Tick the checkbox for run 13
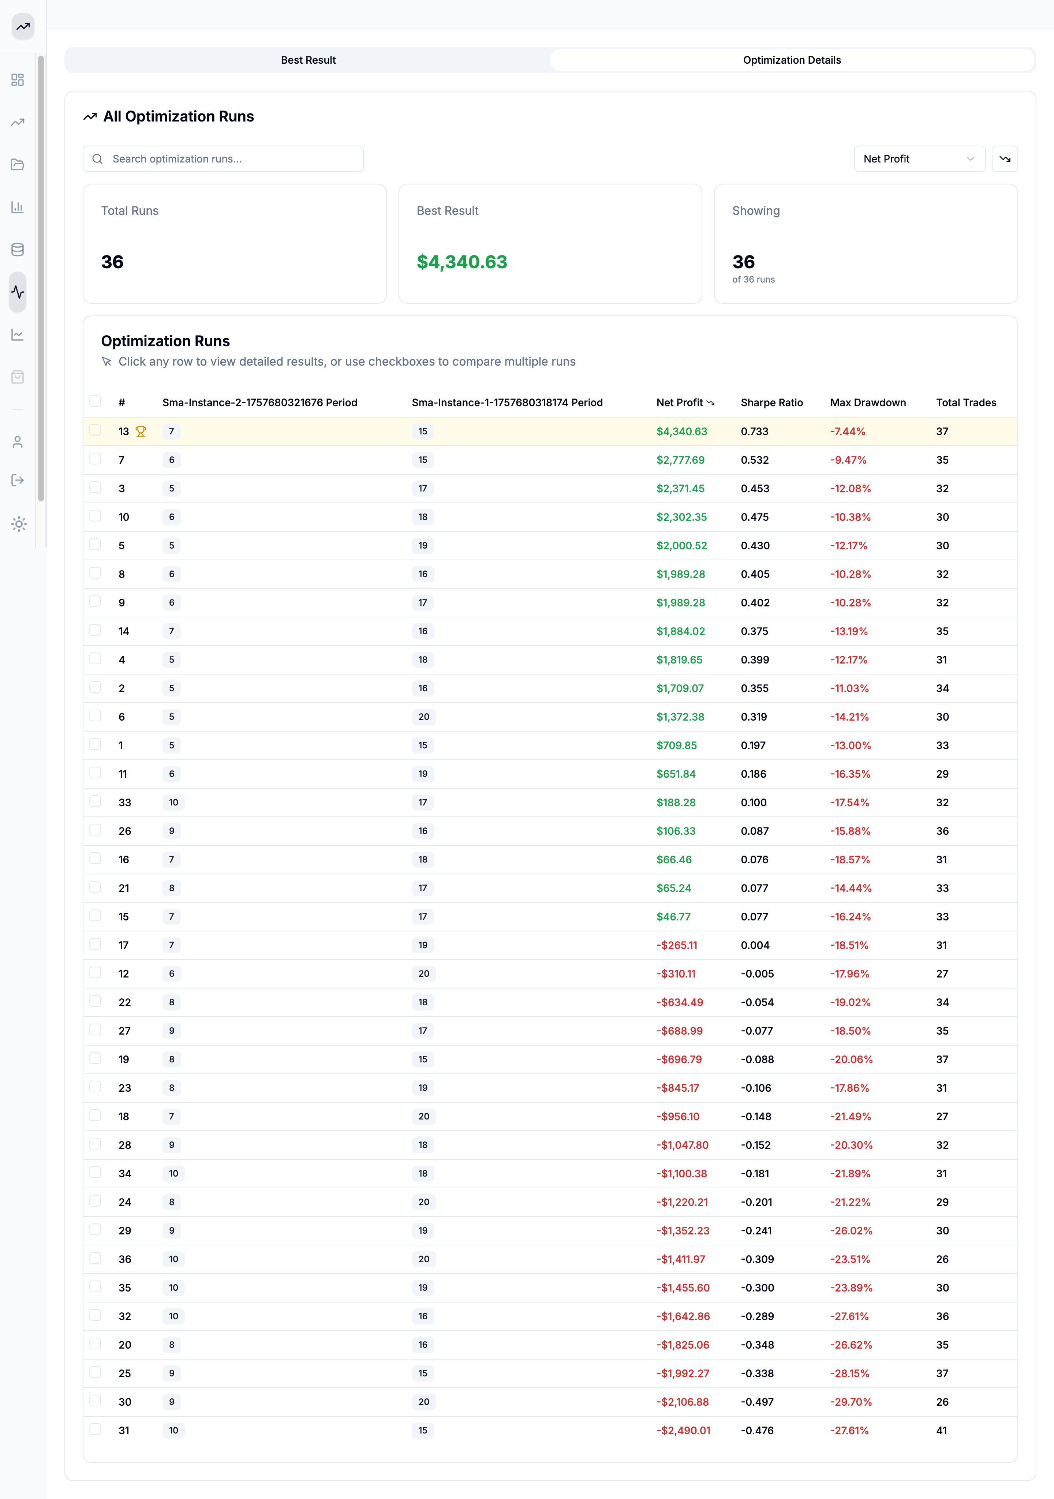 click(x=96, y=430)
